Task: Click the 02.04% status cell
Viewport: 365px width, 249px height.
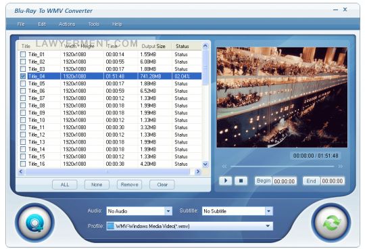Action: point(182,76)
